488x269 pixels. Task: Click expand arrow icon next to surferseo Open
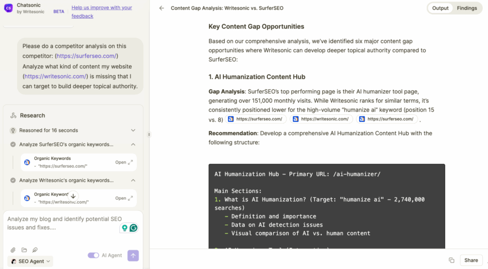(x=131, y=162)
